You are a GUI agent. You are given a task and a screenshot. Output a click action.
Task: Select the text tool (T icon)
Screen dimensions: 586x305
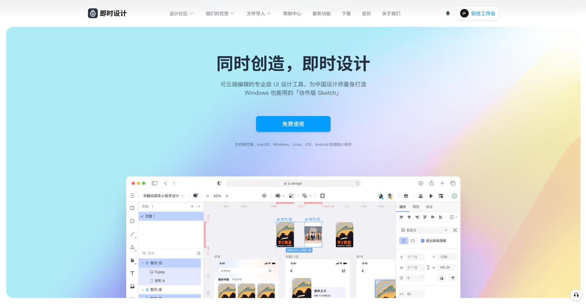point(132,273)
